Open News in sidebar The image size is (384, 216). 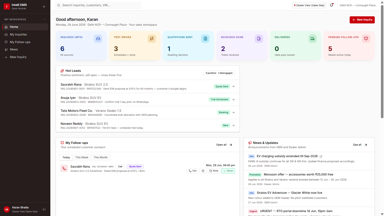25,49
